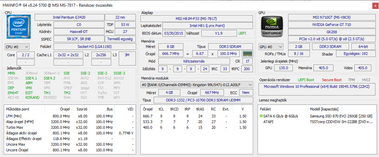
Task: Click the 64-bit bus width field
Action: click(x=363, y=47)
